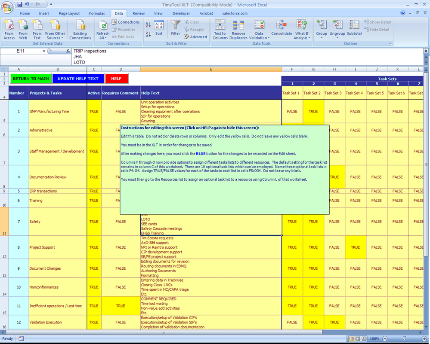Open the Name Box dropdown

pyautogui.click(x=44, y=51)
